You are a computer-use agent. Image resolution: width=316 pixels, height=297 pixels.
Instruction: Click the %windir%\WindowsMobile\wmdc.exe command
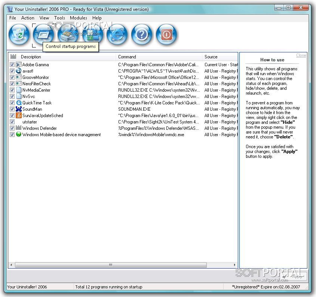pos(151,135)
